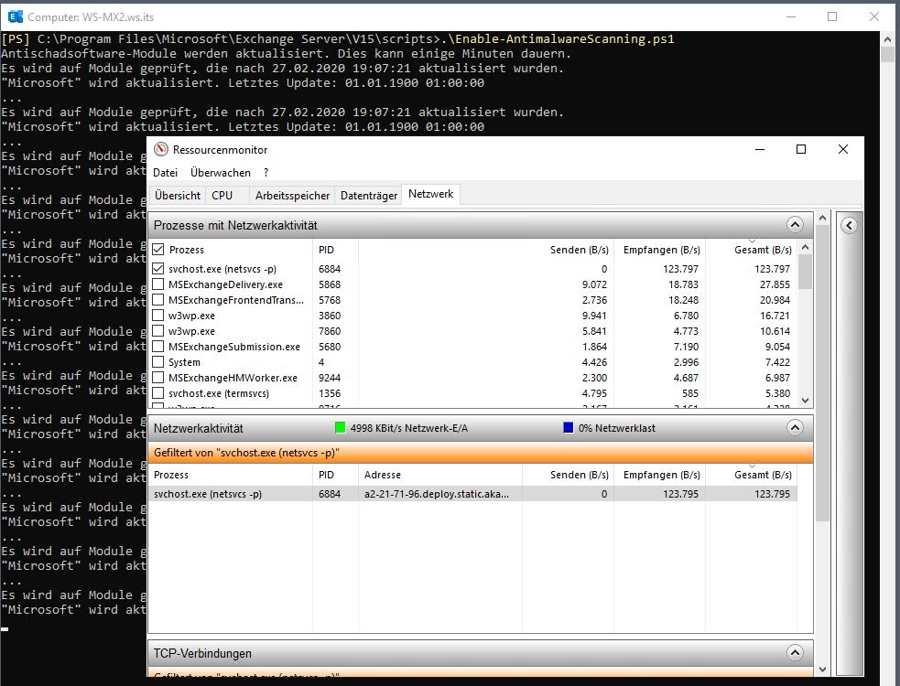The width and height of the screenshot is (900, 686).
Task: Click the Exchange shell window title icon
Action: (16, 16)
